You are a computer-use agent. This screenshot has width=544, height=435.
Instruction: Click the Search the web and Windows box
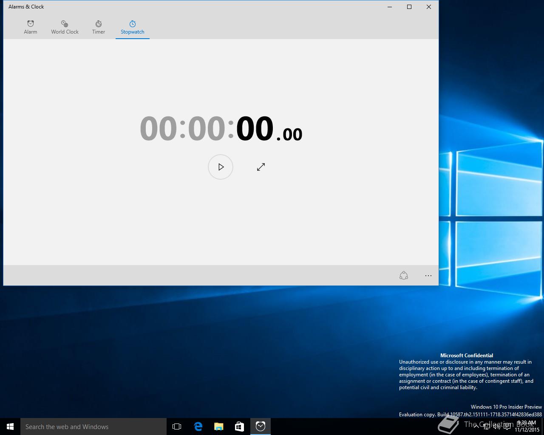click(x=93, y=427)
